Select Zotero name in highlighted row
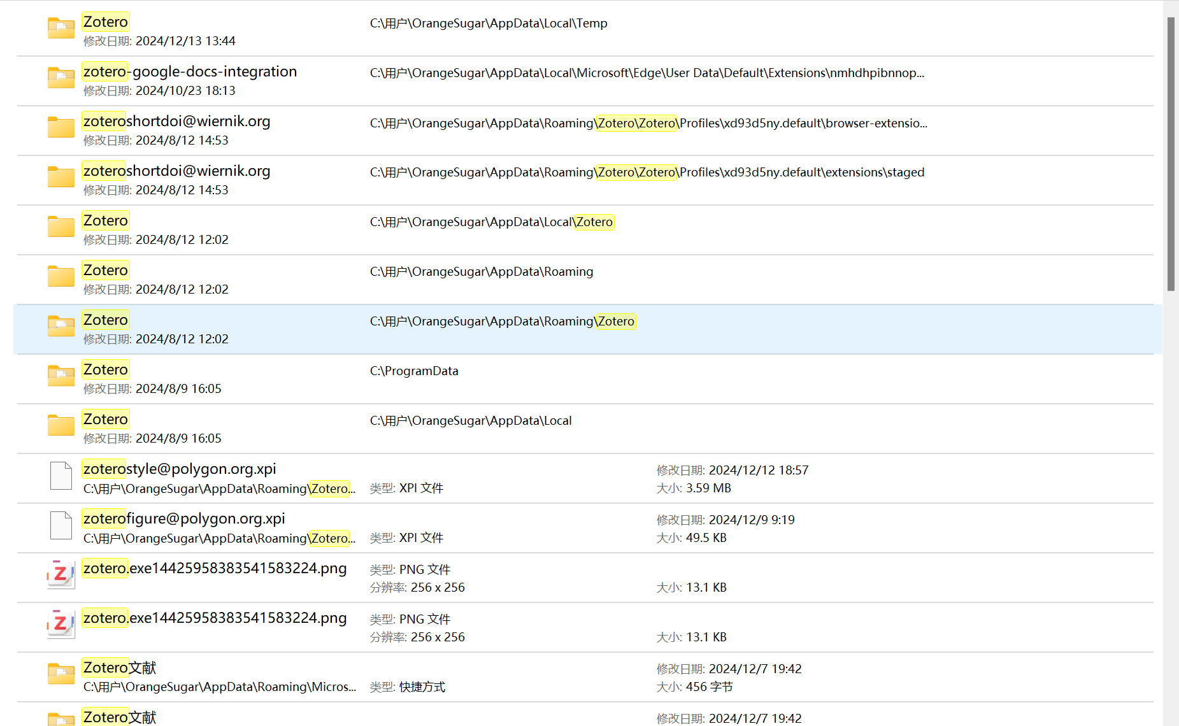Screen dimensions: 1179x726 (106, 320)
